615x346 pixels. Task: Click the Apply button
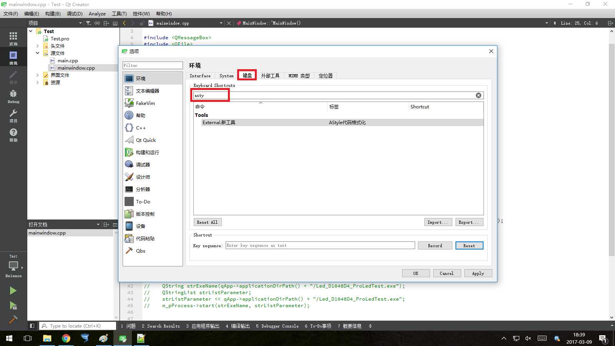pyautogui.click(x=478, y=273)
